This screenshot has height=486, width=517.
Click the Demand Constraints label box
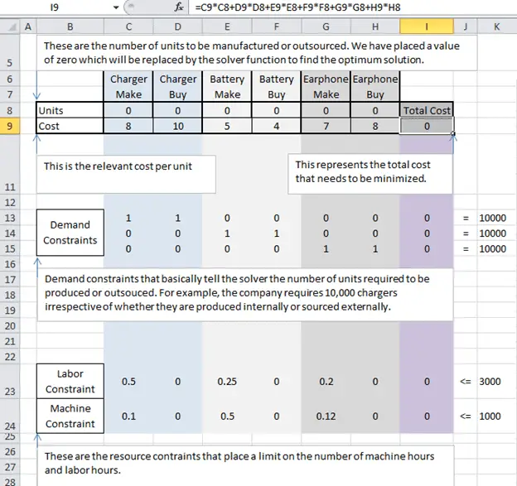(70, 233)
